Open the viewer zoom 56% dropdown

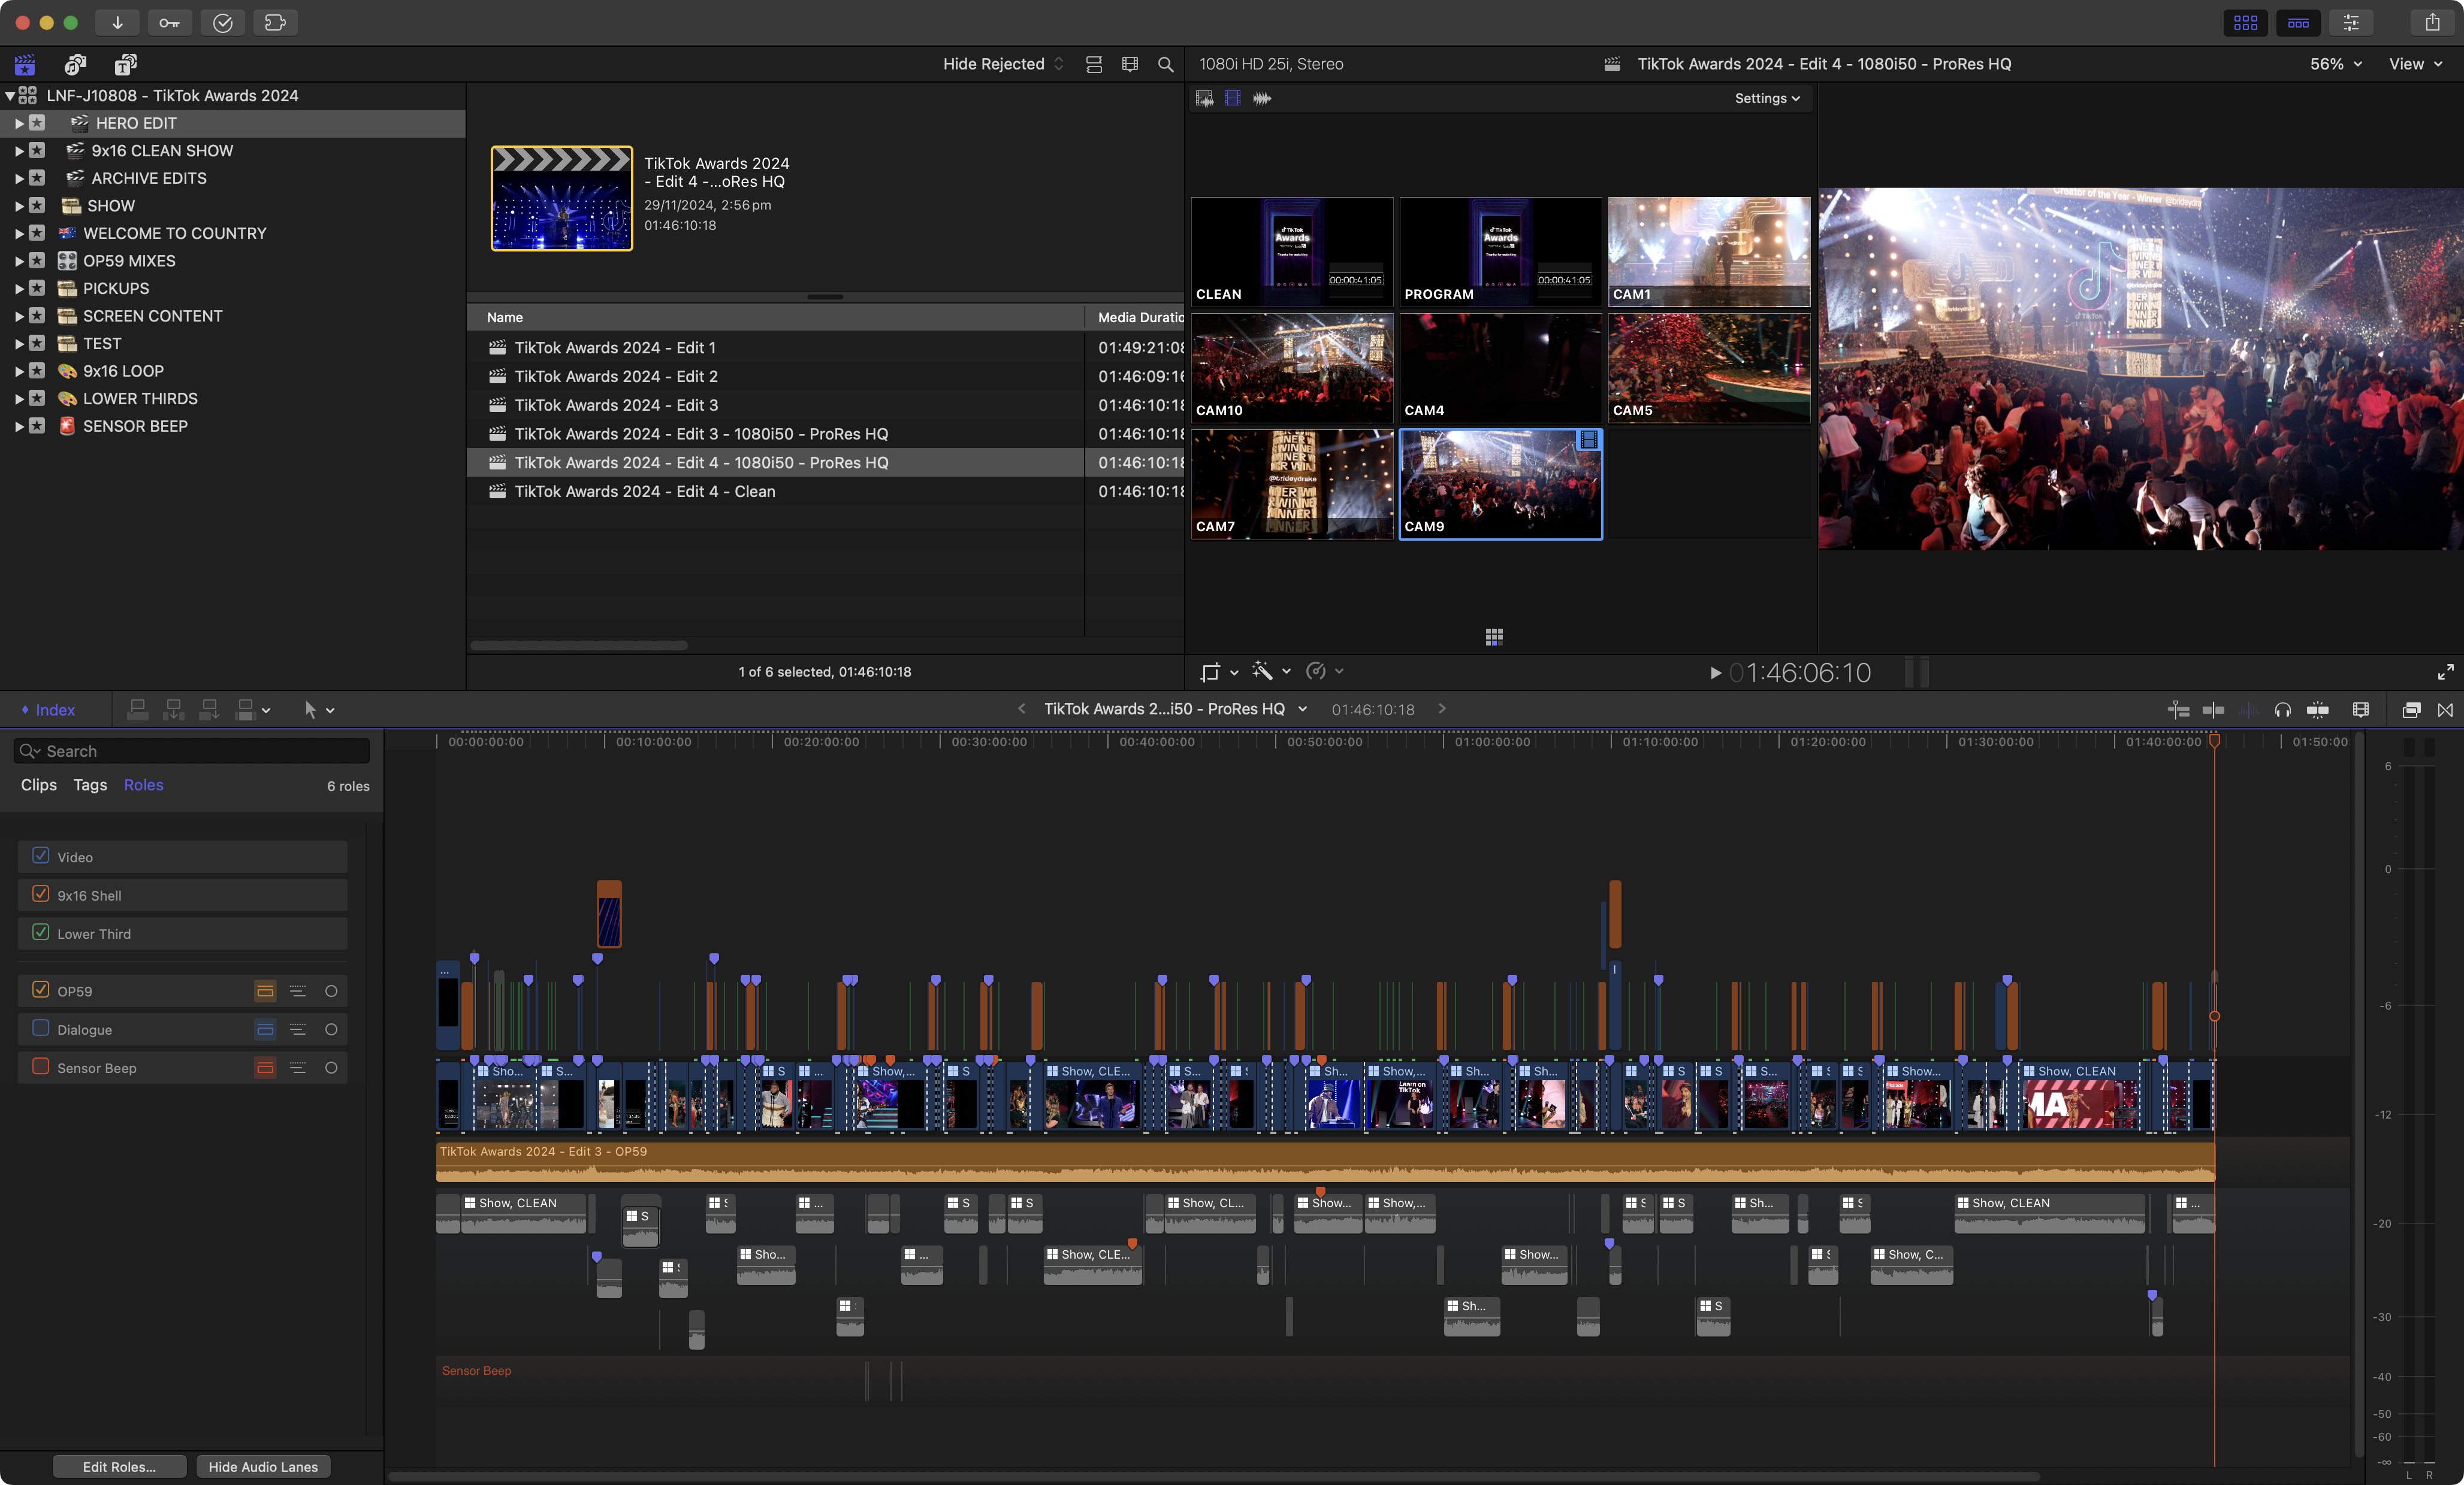[2335, 64]
